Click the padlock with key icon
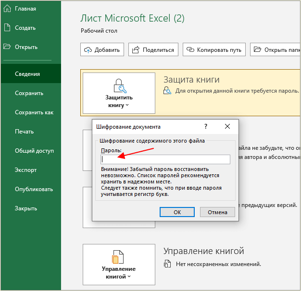This screenshot has height=291, width=301. pos(120,86)
